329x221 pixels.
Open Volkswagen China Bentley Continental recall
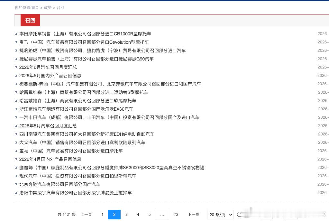[82, 143]
